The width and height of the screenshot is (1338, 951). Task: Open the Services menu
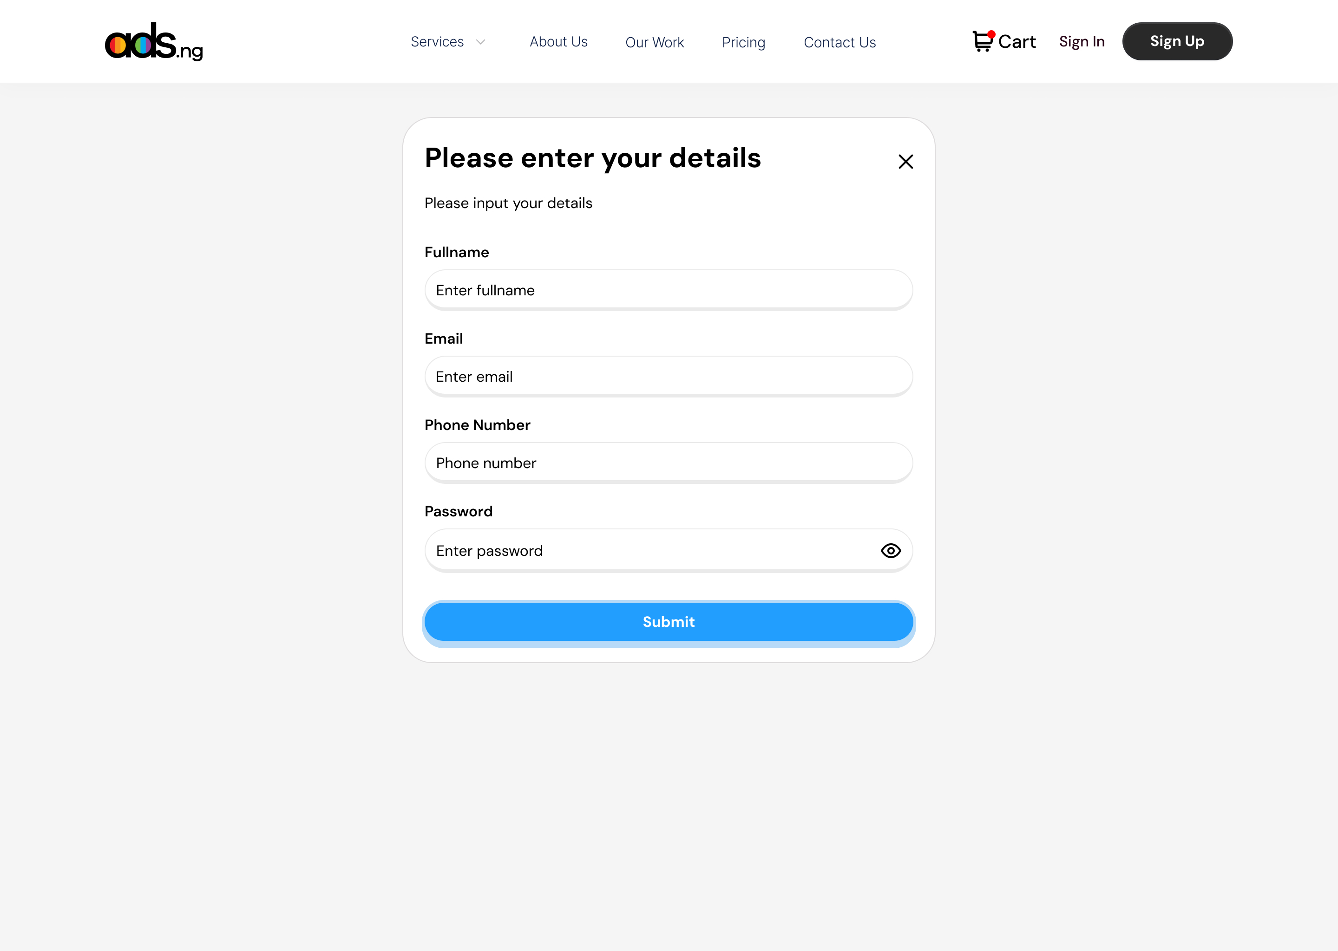pyautogui.click(x=437, y=42)
